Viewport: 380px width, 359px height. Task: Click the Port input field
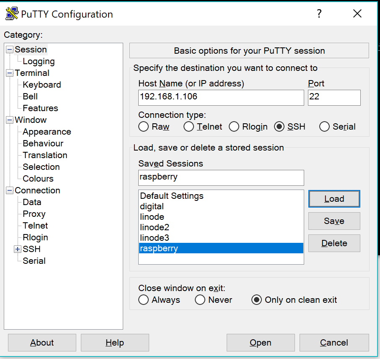334,98
